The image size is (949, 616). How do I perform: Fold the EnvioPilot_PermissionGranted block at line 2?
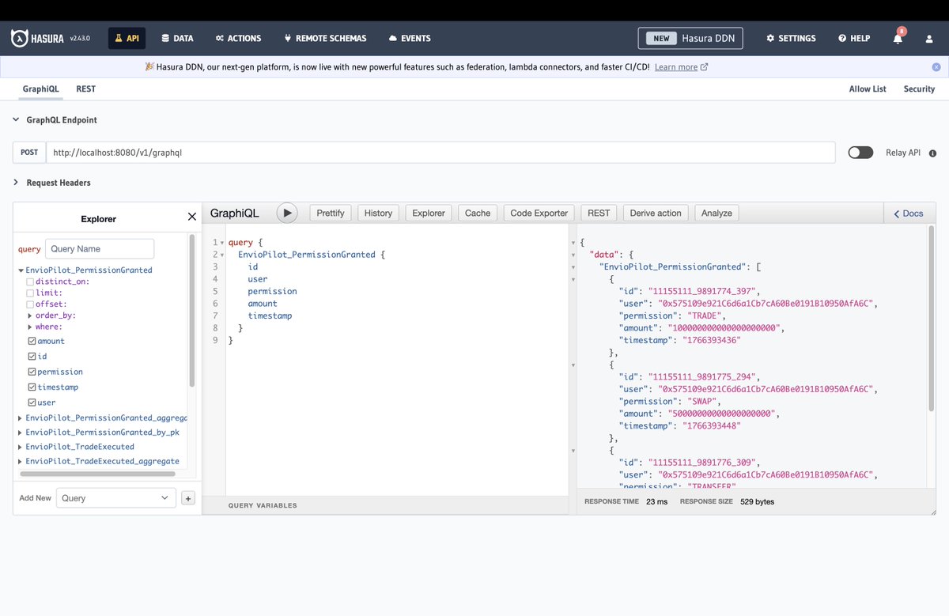click(222, 255)
